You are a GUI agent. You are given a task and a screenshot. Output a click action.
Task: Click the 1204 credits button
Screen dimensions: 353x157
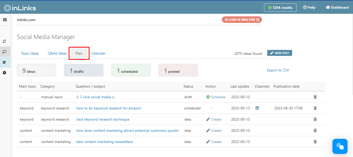[280, 8]
